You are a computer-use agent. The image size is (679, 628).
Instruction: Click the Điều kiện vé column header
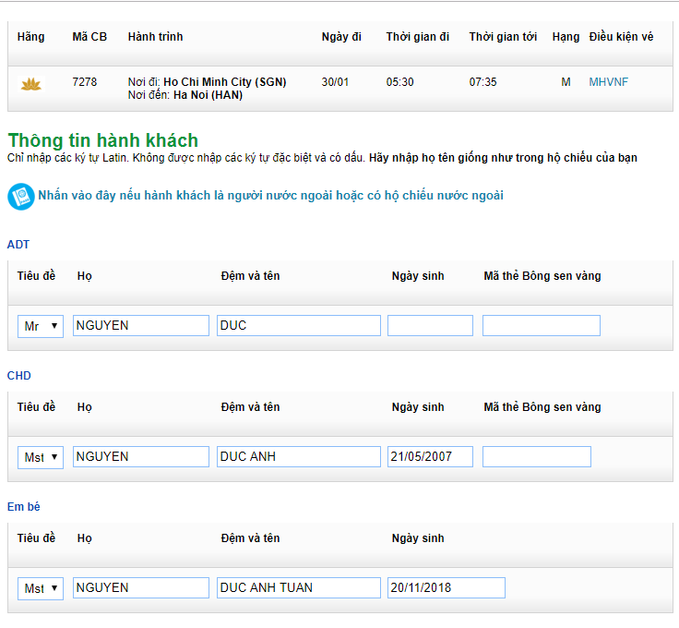(x=621, y=37)
